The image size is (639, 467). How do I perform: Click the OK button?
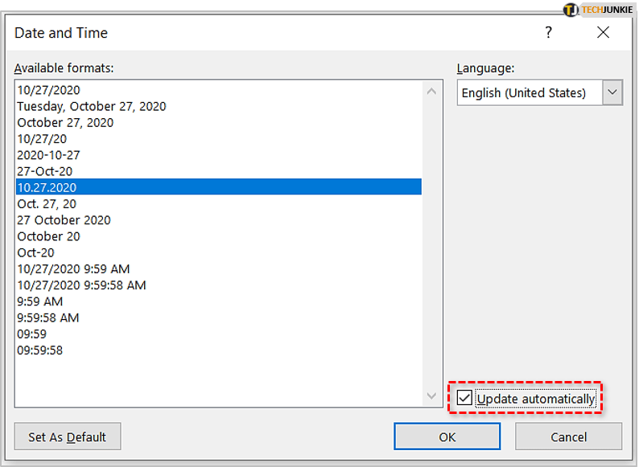pos(447,436)
